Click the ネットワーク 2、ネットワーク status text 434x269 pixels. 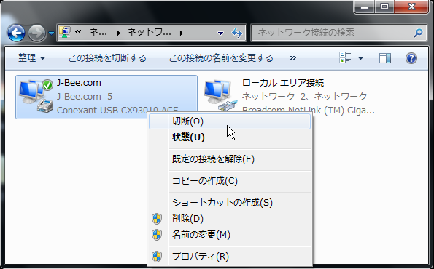[x=304, y=96]
